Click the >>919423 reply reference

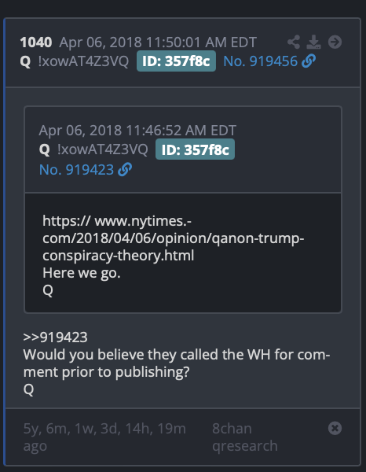pos(55,337)
